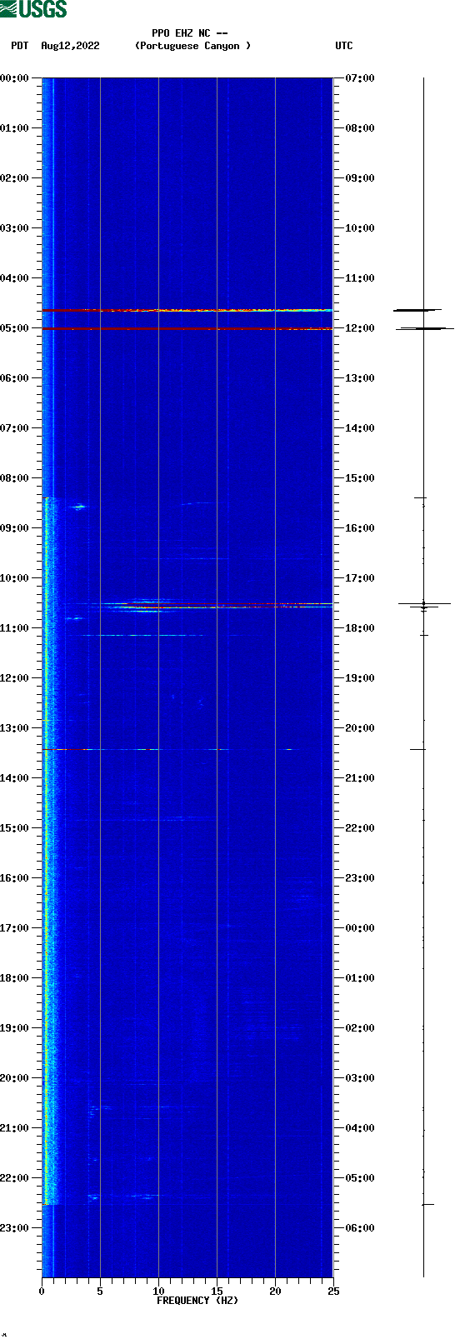This screenshot has height=1344, width=460.
Task: Click the 'FREQUENCY (HZ)' axis label
Action: pos(197,1301)
